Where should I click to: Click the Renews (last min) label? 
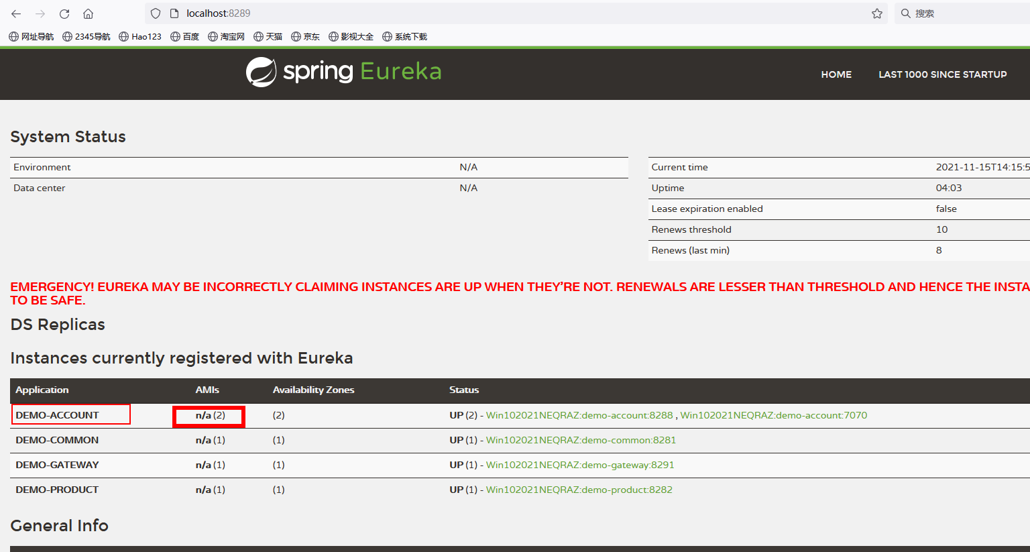point(690,250)
